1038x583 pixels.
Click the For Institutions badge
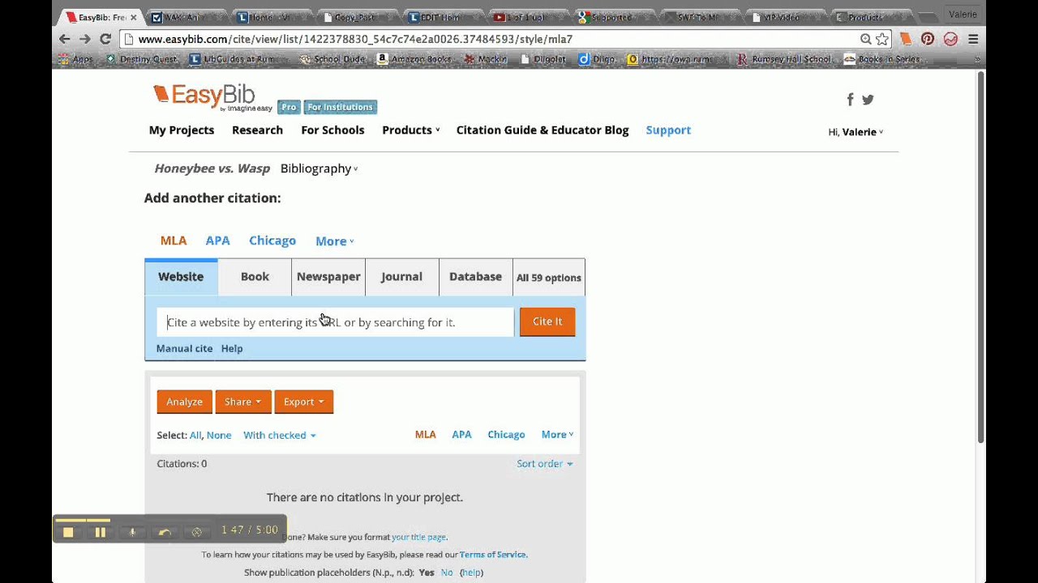[x=341, y=107]
